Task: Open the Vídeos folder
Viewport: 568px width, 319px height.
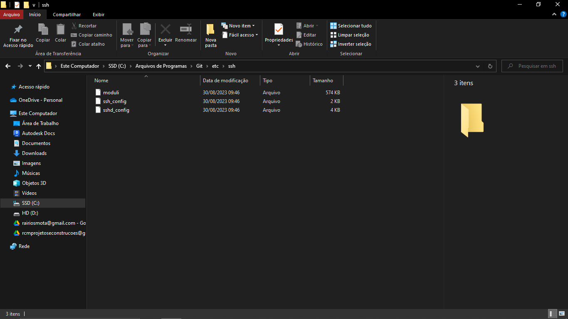Action: pyautogui.click(x=29, y=193)
